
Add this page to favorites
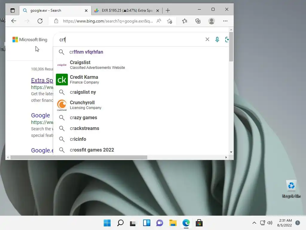pos(170,21)
